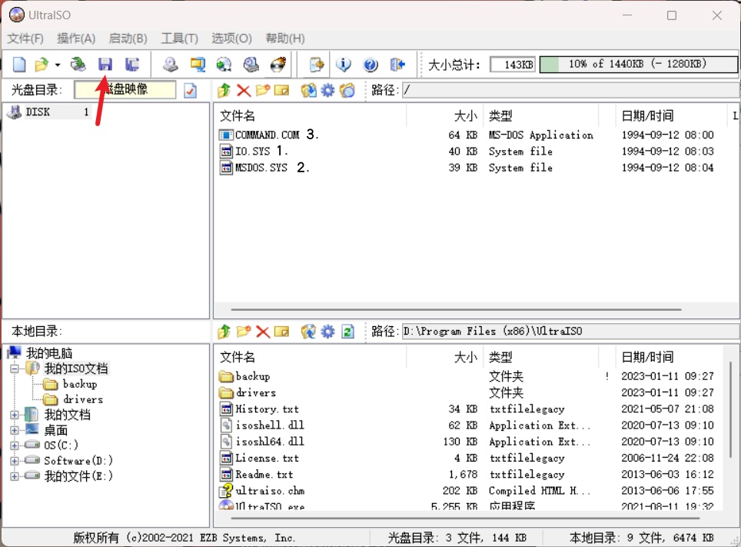Image resolution: width=741 pixels, height=547 pixels.
Task: Click the image pane Up folder icon
Action: pos(224,90)
